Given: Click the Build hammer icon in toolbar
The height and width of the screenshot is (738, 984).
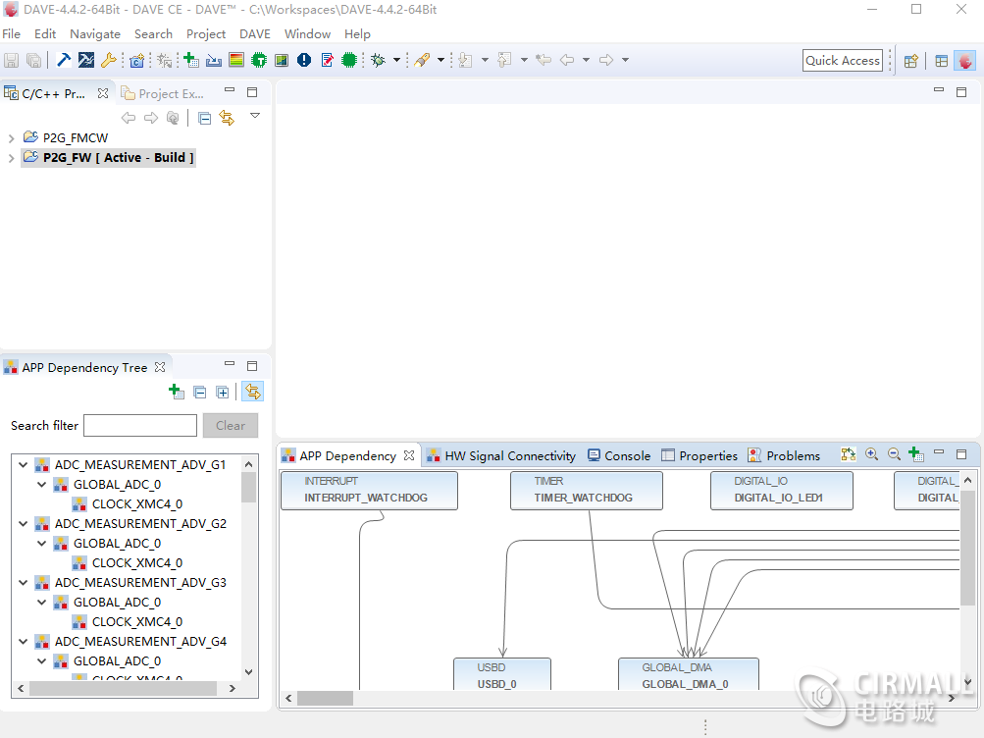Looking at the screenshot, I should (64, 60).
